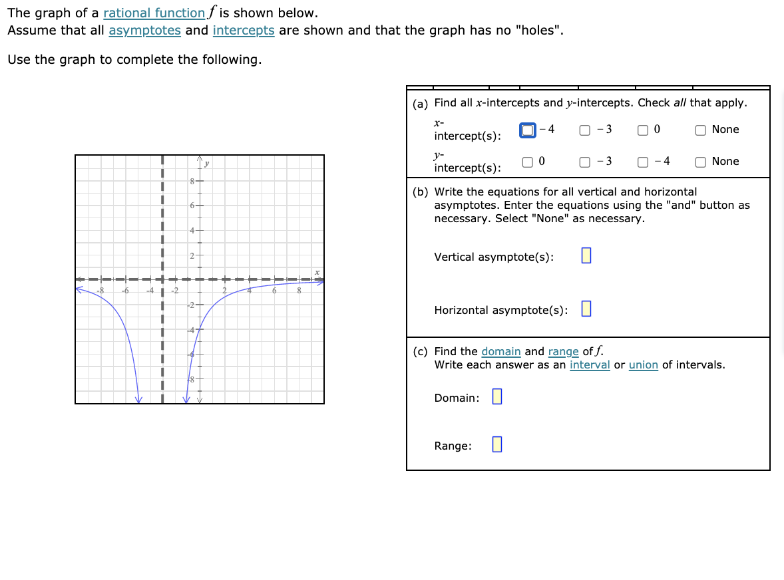Open the intercepts definition link
The image size is (784, 580).
click(x=244, y=30)
